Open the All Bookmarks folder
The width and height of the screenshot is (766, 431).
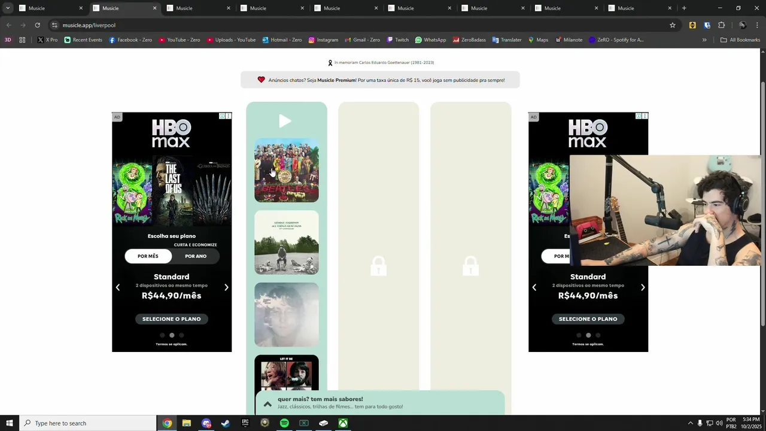pos(740,40)
